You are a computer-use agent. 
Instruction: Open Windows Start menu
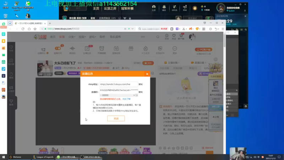[4, 157]
